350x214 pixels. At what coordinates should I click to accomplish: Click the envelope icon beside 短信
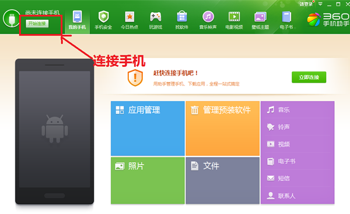point(271,178)
